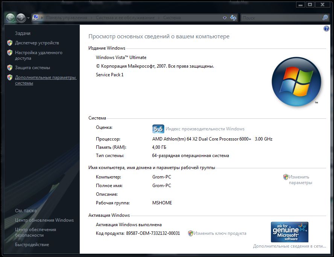
Task: Maximize the System window
Action: pyautogui.click(x=310, y=5)
